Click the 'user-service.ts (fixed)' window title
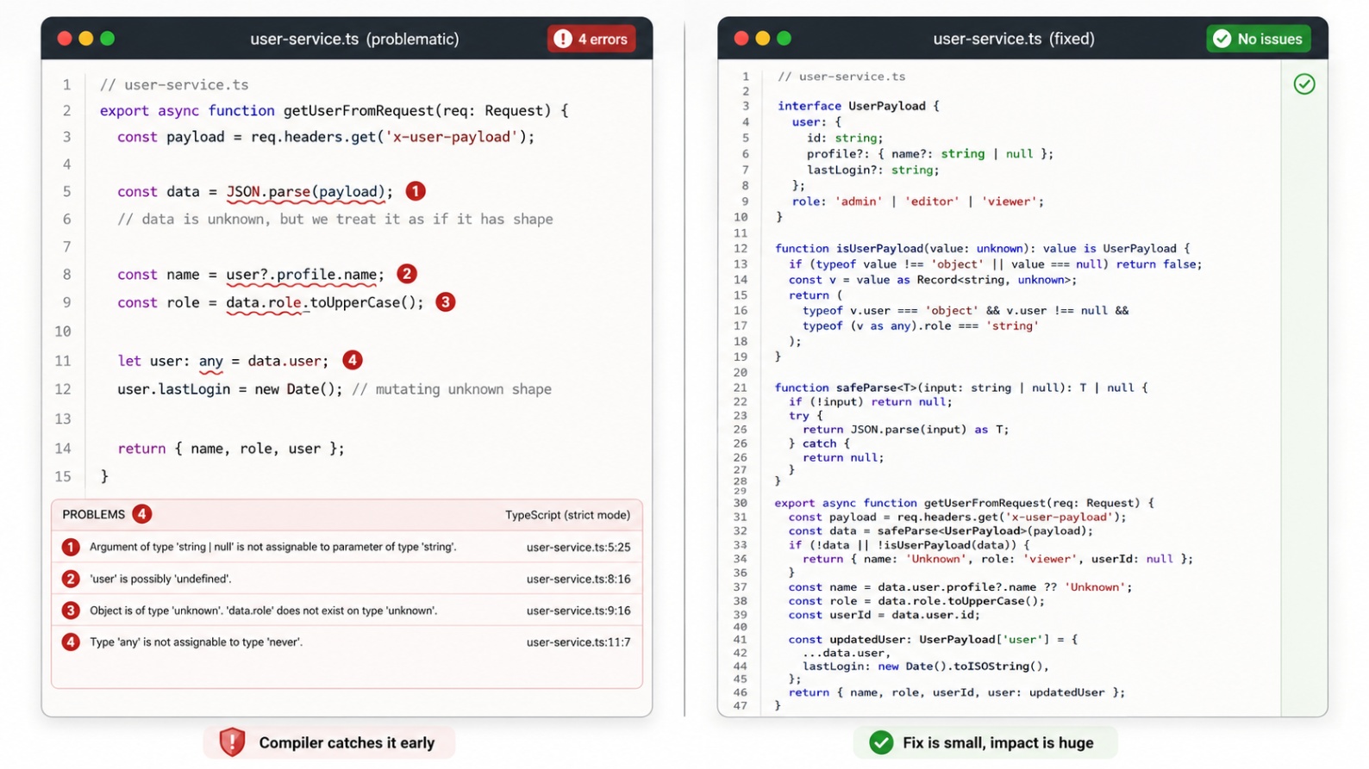This screenshot has width=1369, height=769. (x=1014, y=39)
